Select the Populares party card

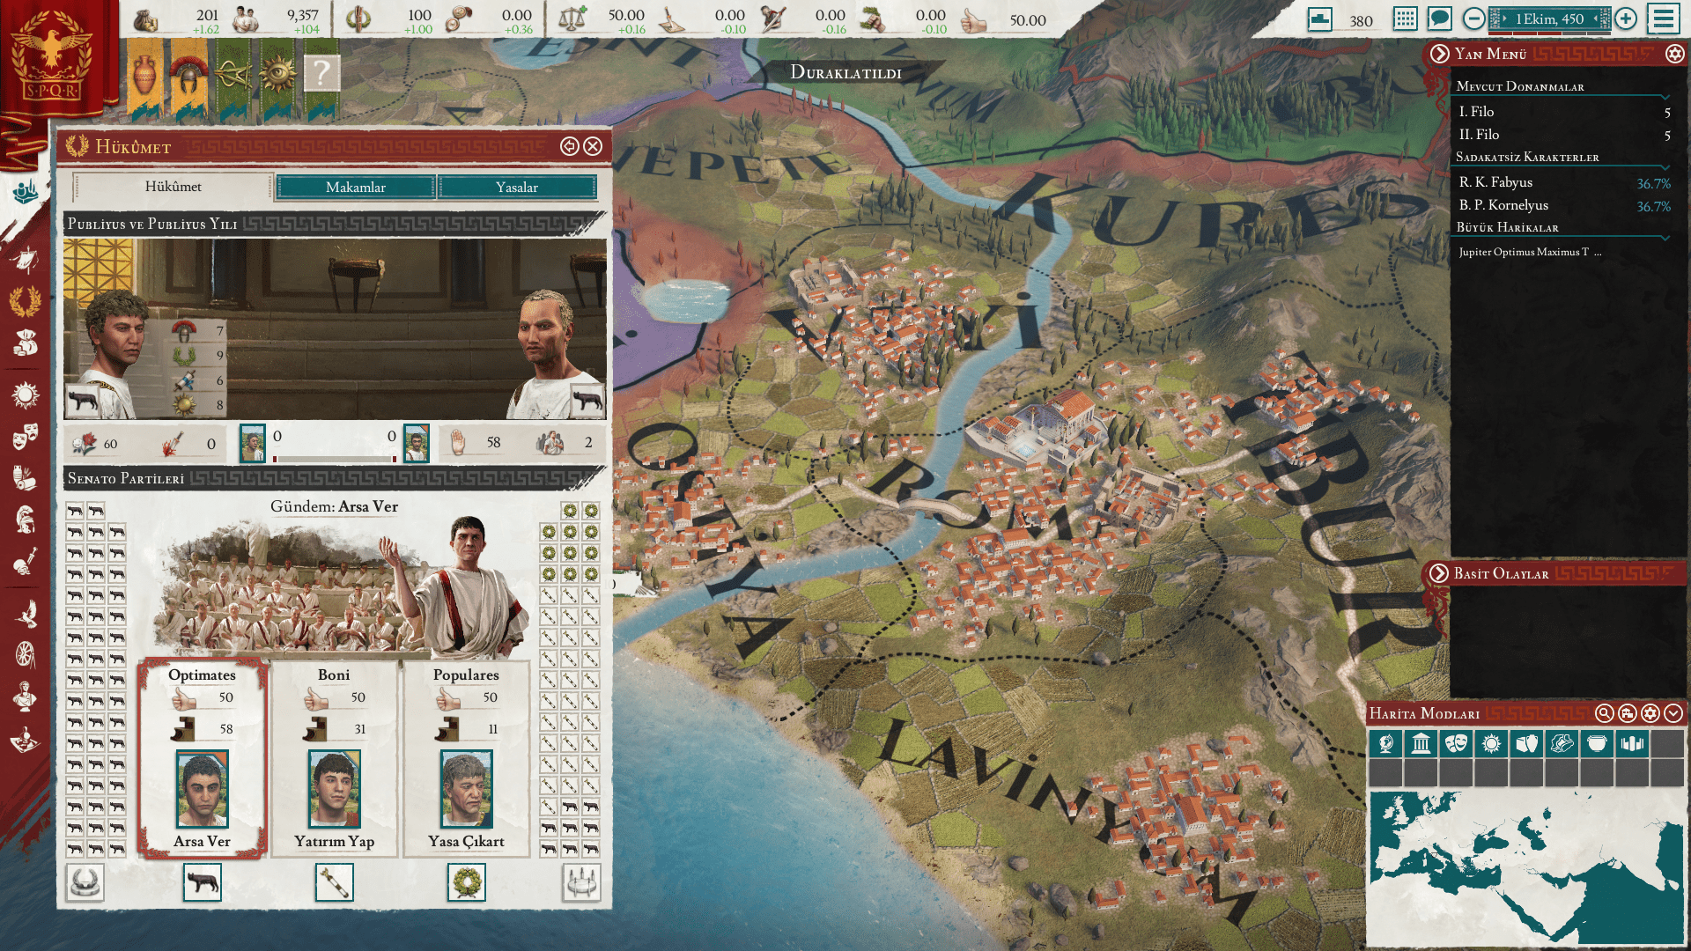click(x=466, y=758)
